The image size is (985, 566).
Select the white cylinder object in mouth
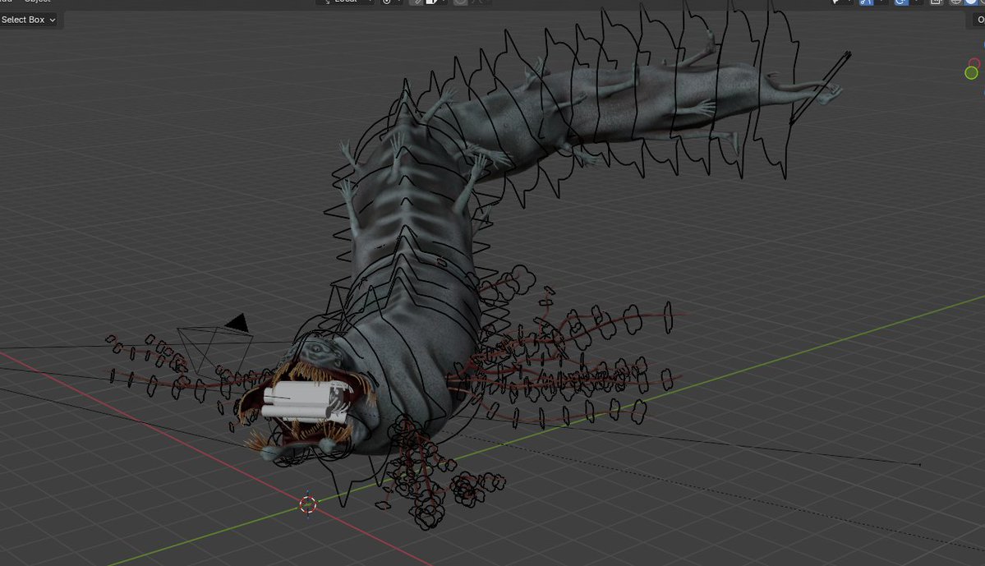[304, 402]
